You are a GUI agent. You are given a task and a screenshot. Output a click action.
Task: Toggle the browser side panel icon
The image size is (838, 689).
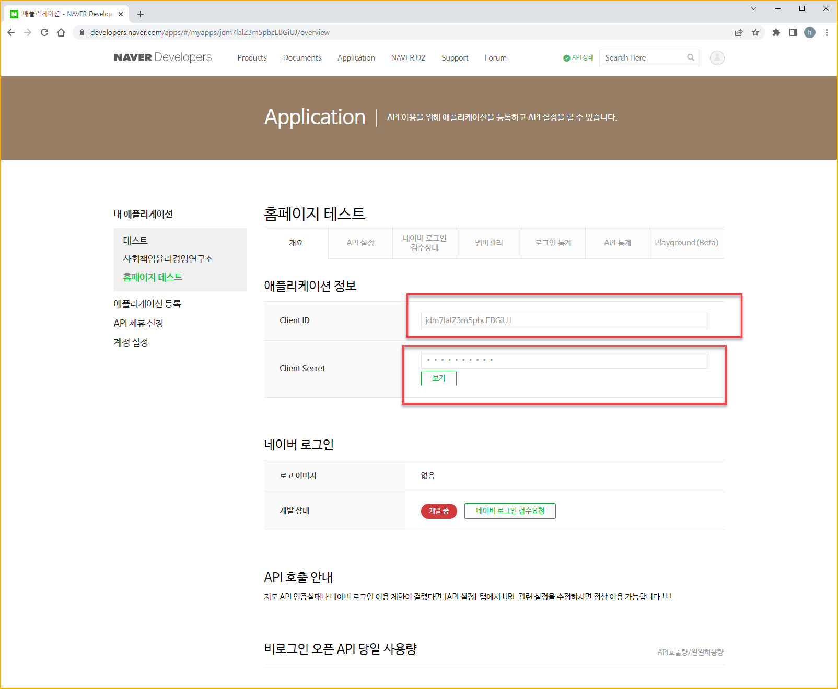[793, 32]
